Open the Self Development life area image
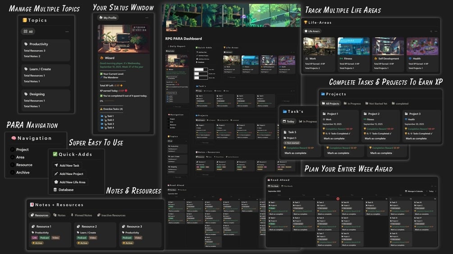 [x=388, y=46]
